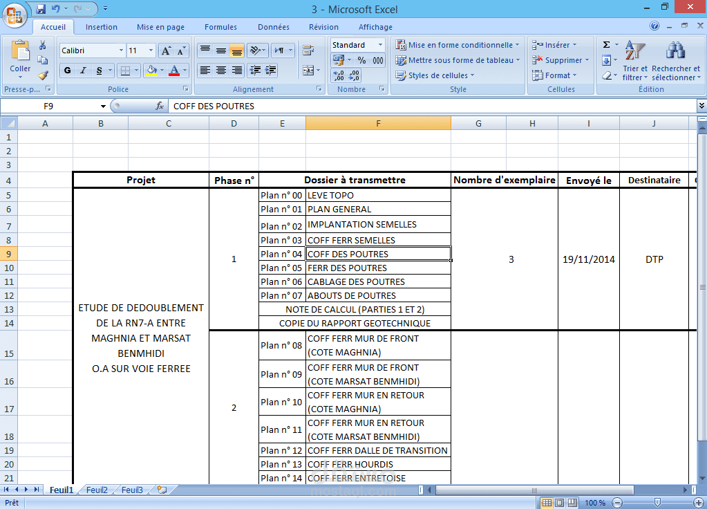Switch to the Mise en page tab
Viewport: 707px width, 509px height.
pyautogui.click(x=160, y=27)
